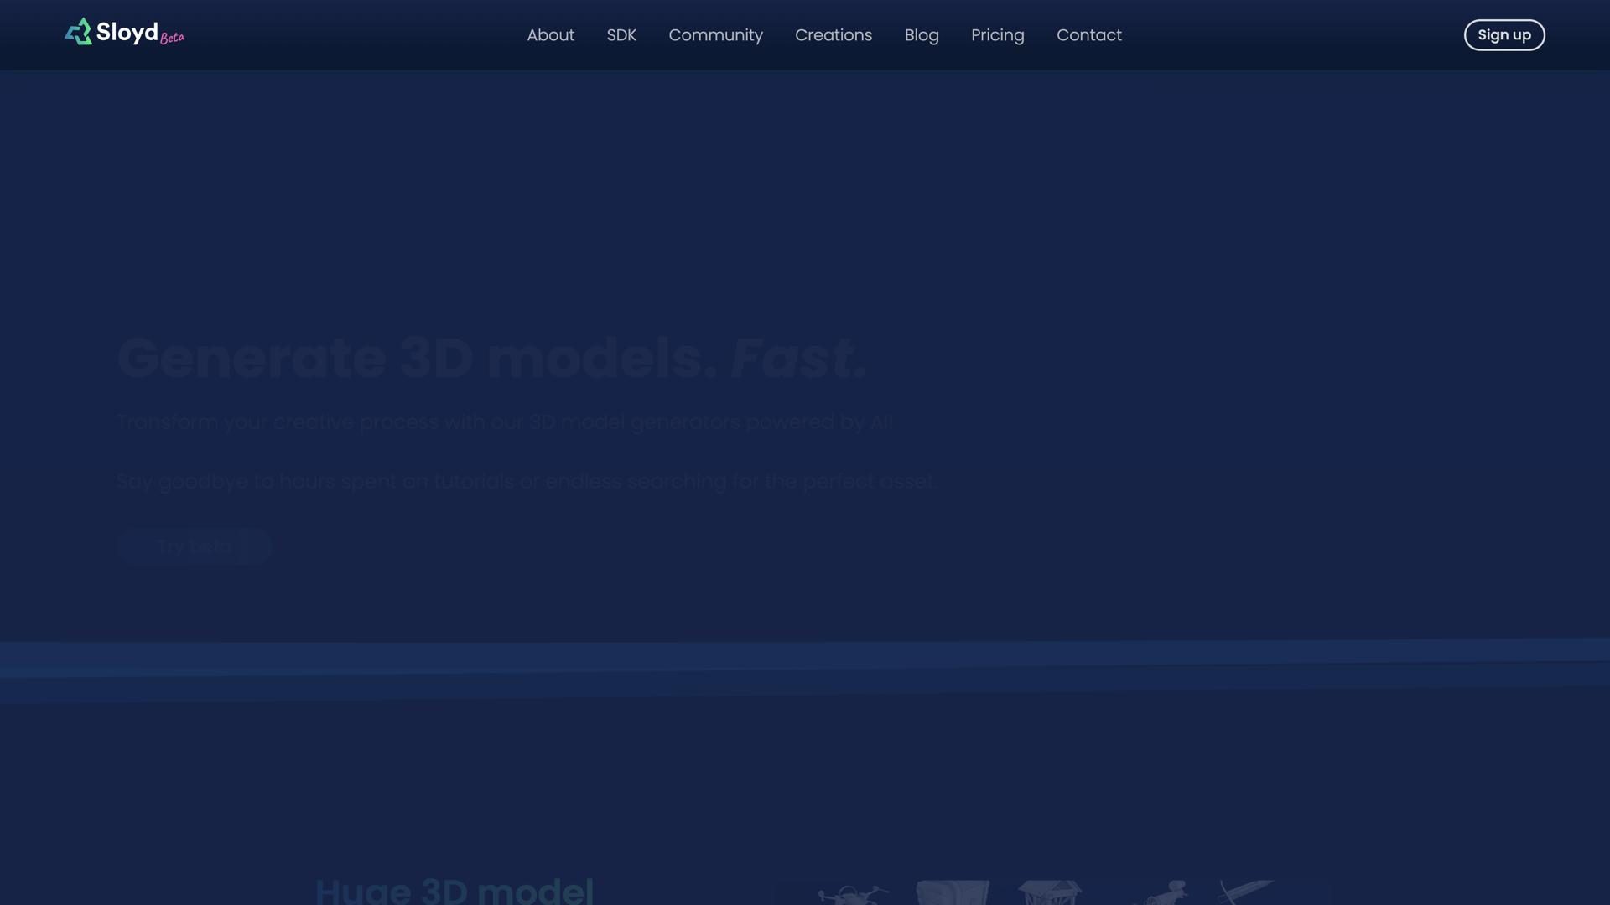
Task: Click the 'Generate 3D models. Fast.' headline
Action: [x=491, y=359]
